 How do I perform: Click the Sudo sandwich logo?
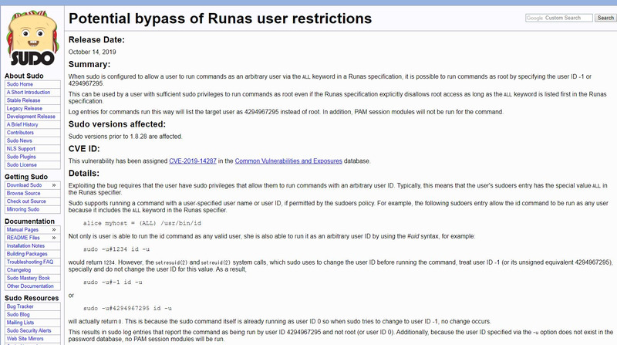click(32, 38)
